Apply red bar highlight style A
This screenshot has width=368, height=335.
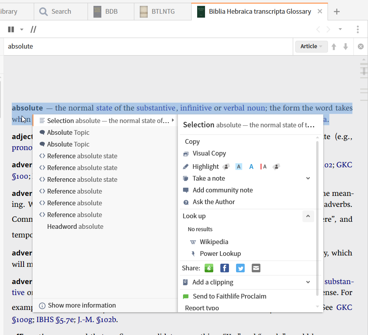click(263, 167)
